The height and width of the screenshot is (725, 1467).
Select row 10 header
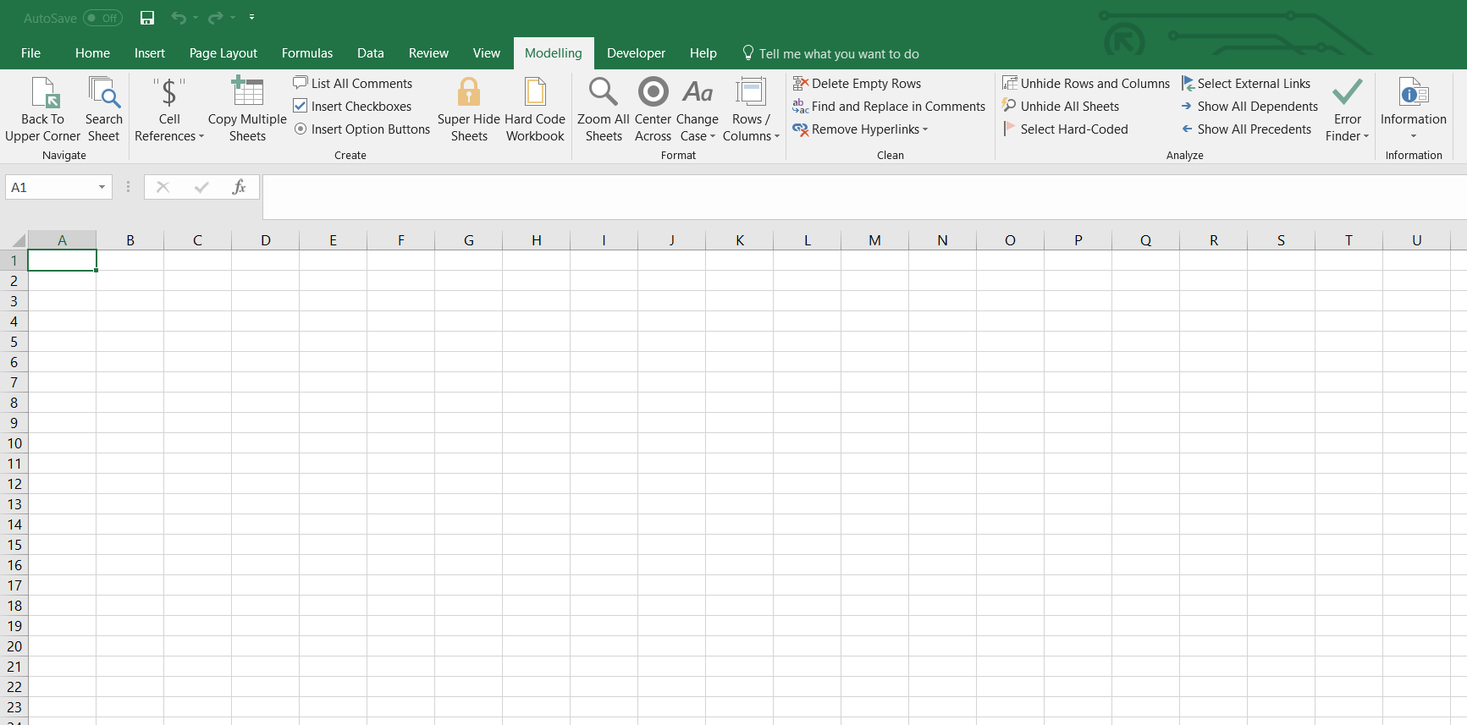click(x=14, y=443)
